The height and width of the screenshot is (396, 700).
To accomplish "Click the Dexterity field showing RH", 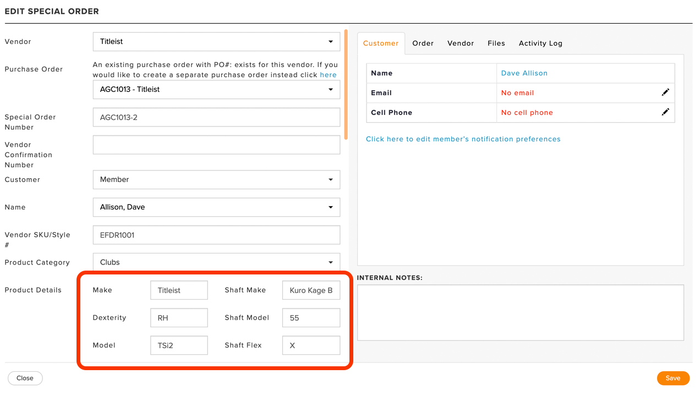I will tap(179, 317).
